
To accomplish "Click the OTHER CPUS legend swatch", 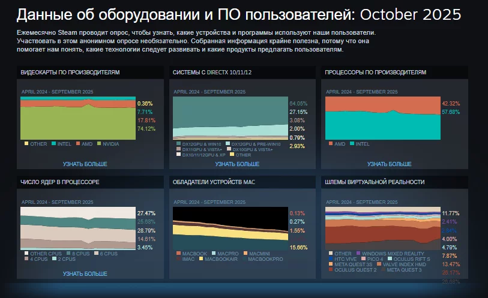I will [x=26, y=253].
